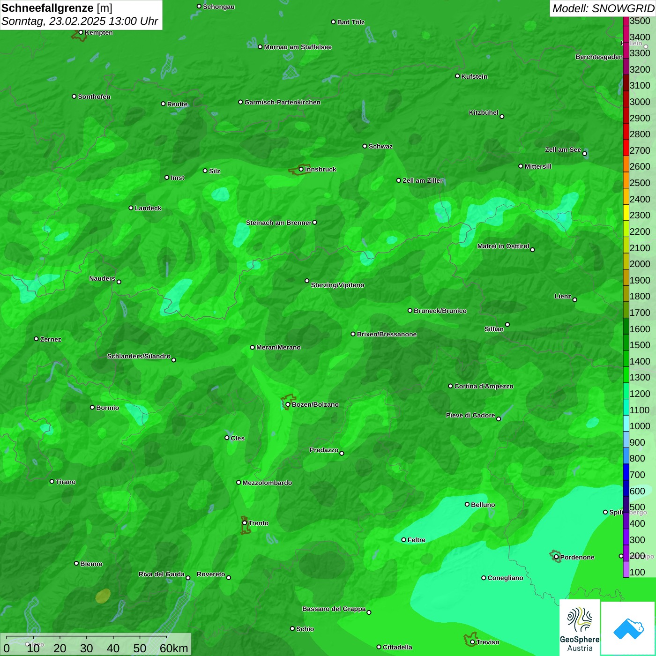656x656 pixels.
Task: Click the 'Rovereto' label
Action: coord(211,574)
